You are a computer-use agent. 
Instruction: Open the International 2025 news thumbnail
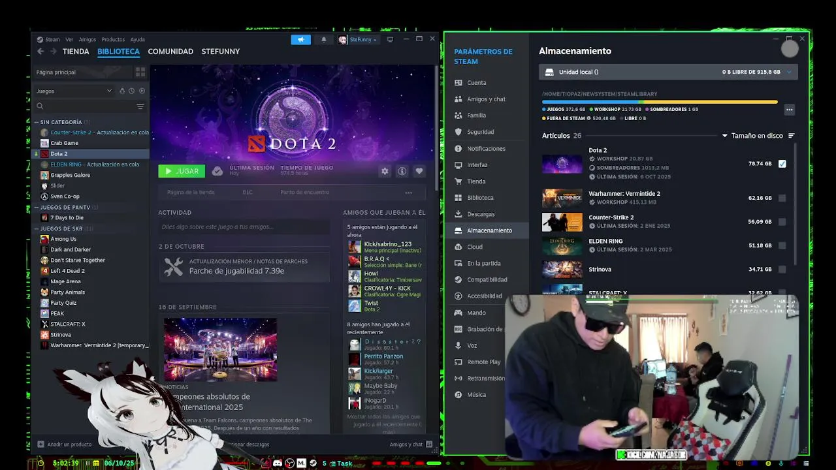coord(220,349)
